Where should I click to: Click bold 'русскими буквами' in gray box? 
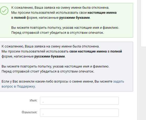[50, 56]
